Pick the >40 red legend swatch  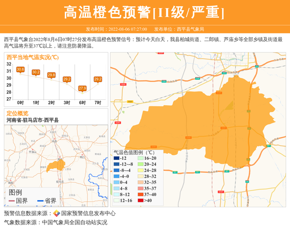[x=140, y=200]
